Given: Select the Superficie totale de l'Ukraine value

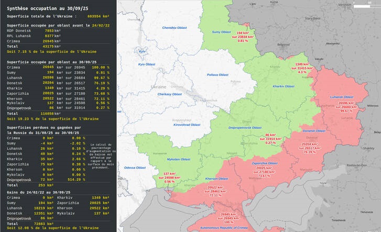Looking at the screenshot, I should 97,17.
